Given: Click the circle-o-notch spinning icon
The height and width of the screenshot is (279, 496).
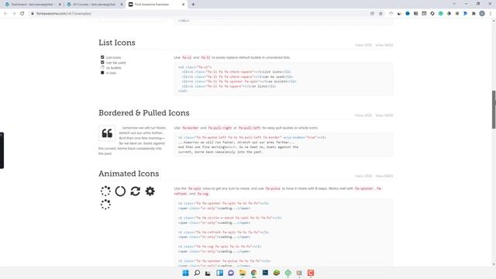Looking at the screenshot, I should pos(120,191).
